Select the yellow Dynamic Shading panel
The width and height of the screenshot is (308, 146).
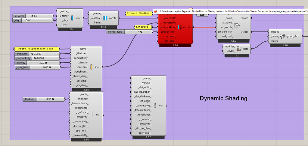(x=138, y=13)
